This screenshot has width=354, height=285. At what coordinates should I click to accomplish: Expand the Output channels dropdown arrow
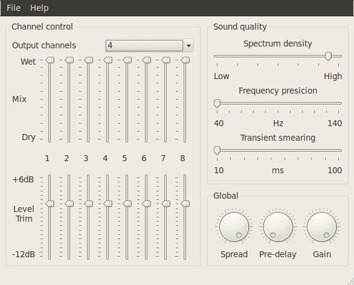pos(188,45)
